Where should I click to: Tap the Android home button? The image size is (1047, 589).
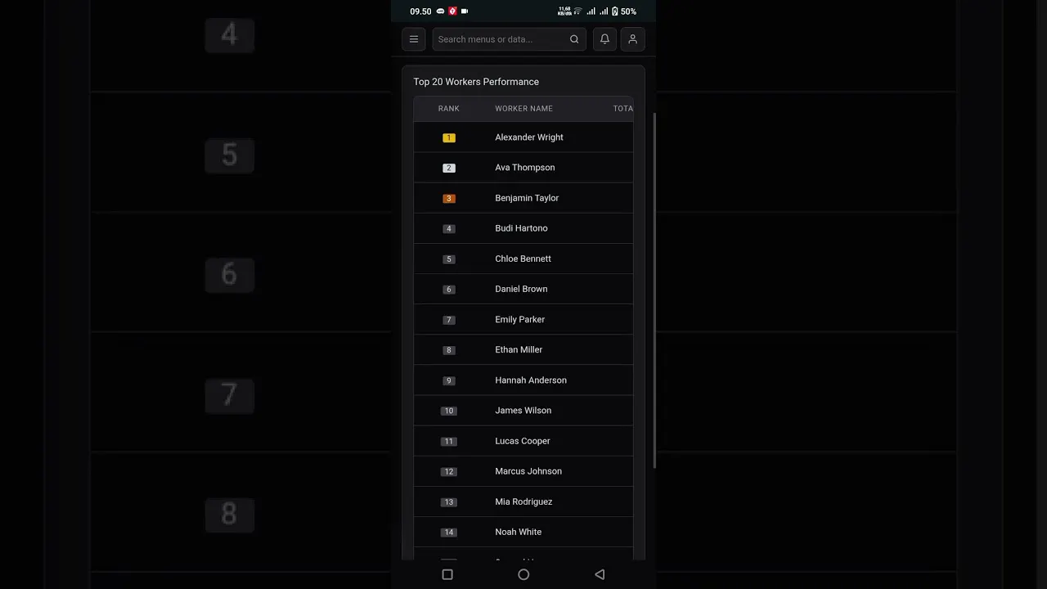click(523, 575)
